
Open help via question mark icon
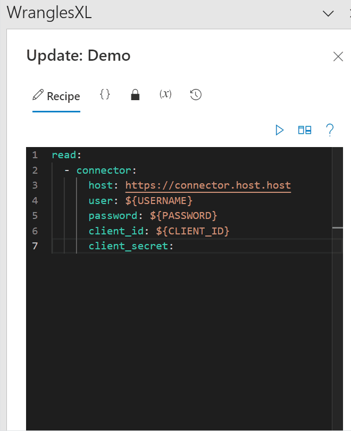(330, 130)
